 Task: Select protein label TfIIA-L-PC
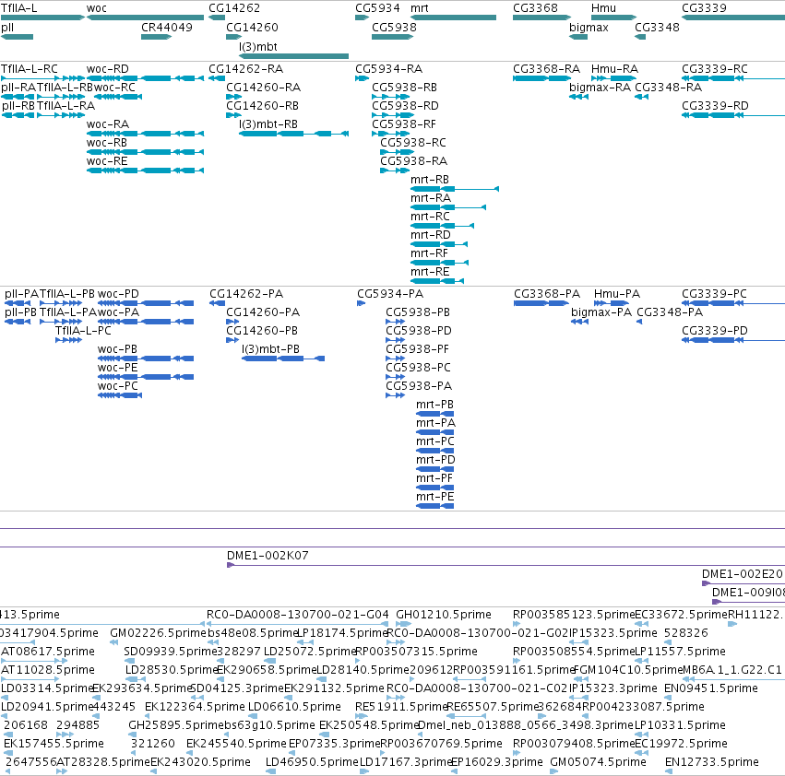click(83, 331)
